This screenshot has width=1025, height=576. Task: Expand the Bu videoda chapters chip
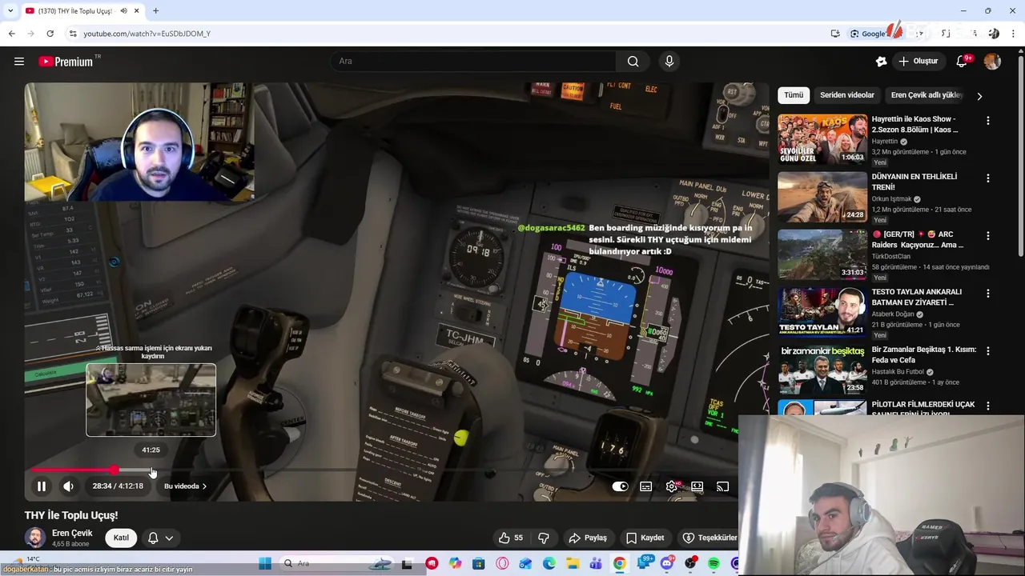[185, 486]
